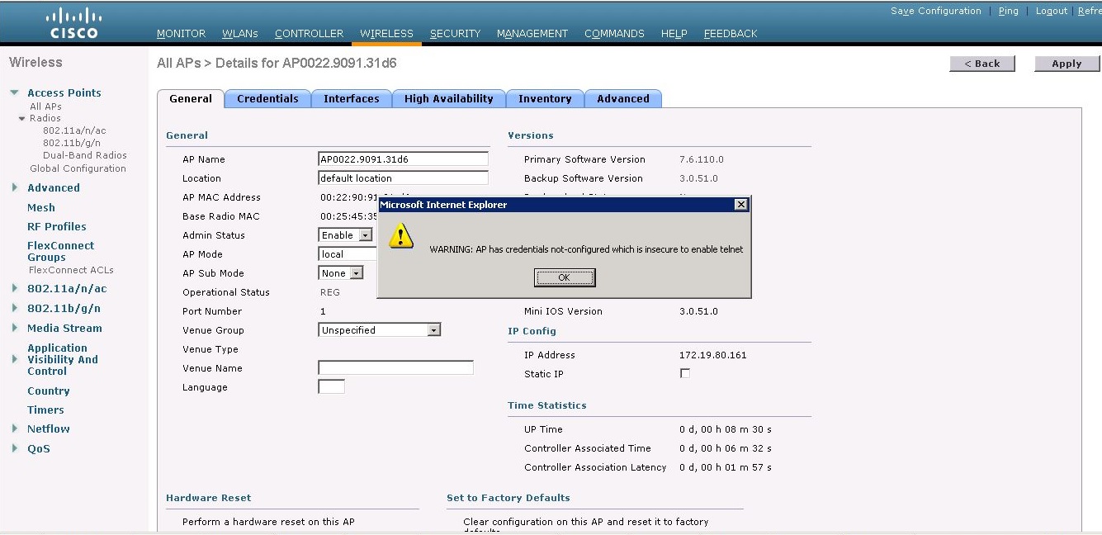This screenshot has height=535, width=1102.
Task: Click the Apply button
Action: click(x=1067, y=64)
